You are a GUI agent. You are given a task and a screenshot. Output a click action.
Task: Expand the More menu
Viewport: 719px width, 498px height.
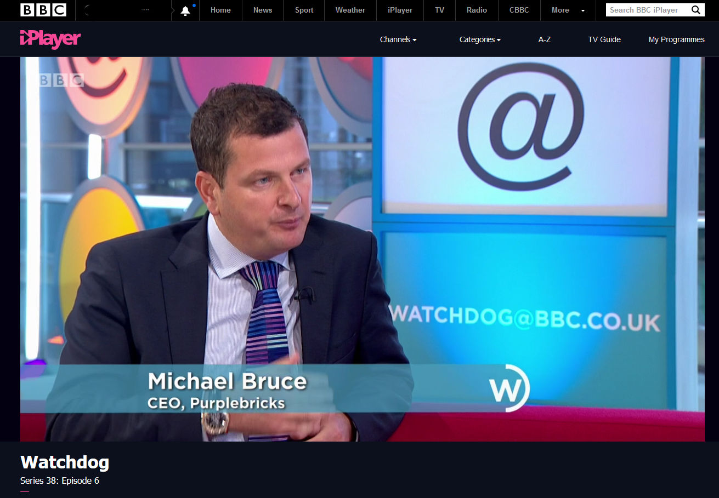[568, 10]
